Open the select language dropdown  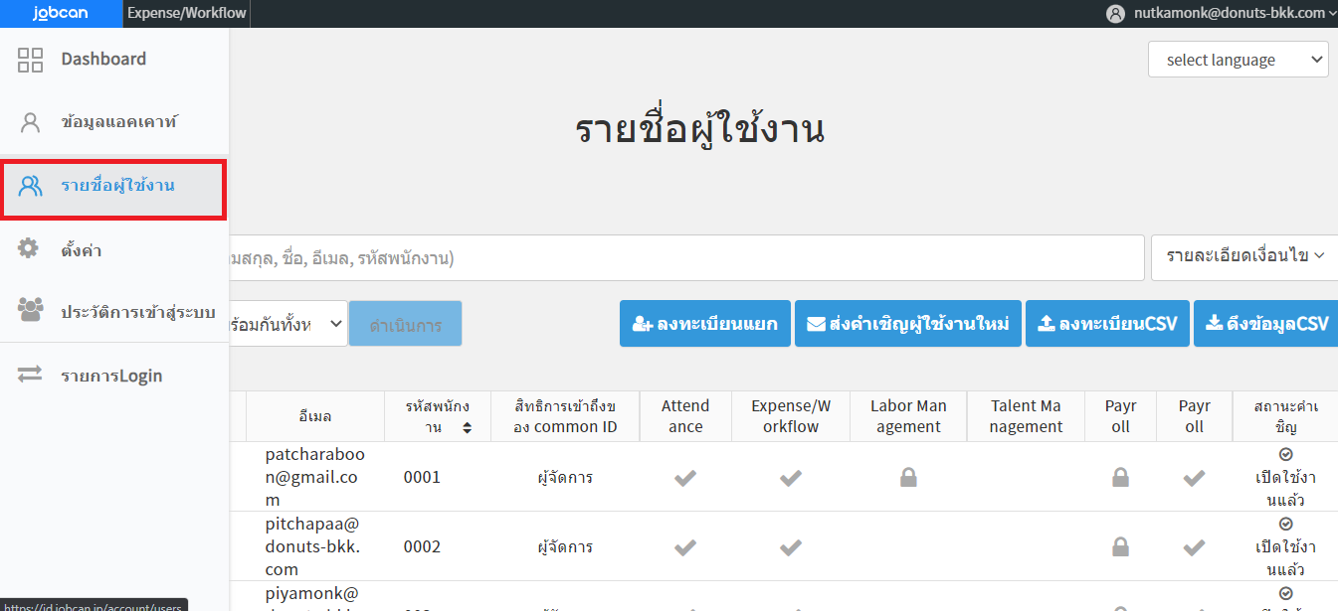1238,60
